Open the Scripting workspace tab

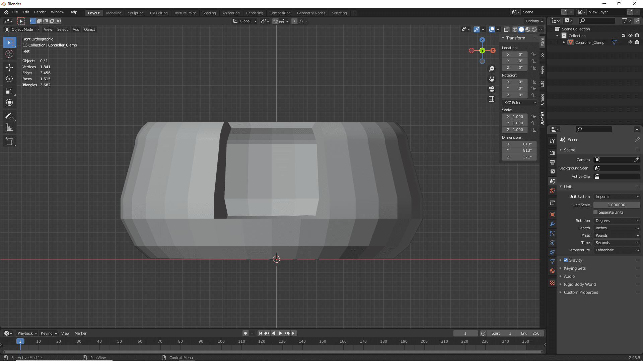click(x=339, y=13)
